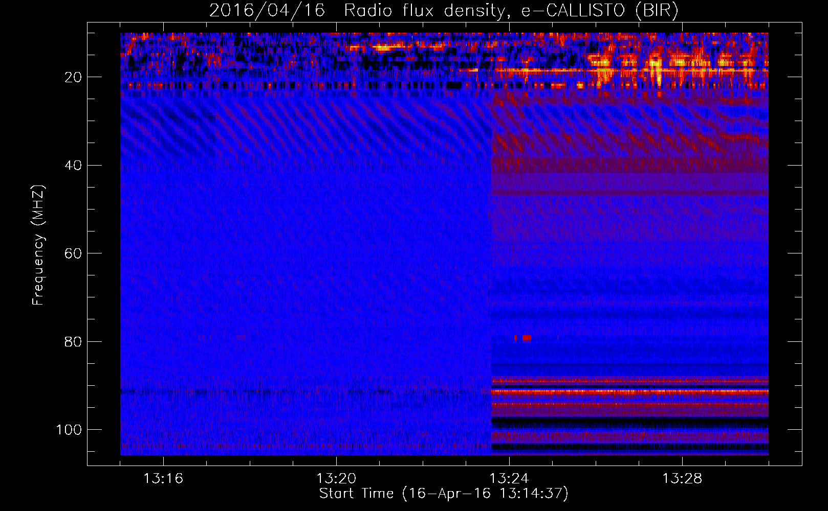Click the bright yellow-red band near 91 MHz after 13:24
The height and width of the screenshot is (511, 828).
(x=629, y=391)
